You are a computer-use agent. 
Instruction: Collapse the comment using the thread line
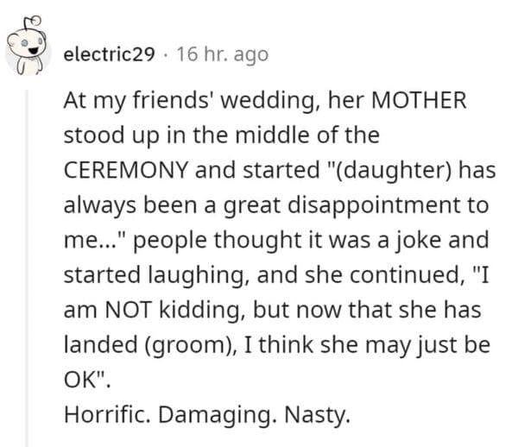point(28,259)
